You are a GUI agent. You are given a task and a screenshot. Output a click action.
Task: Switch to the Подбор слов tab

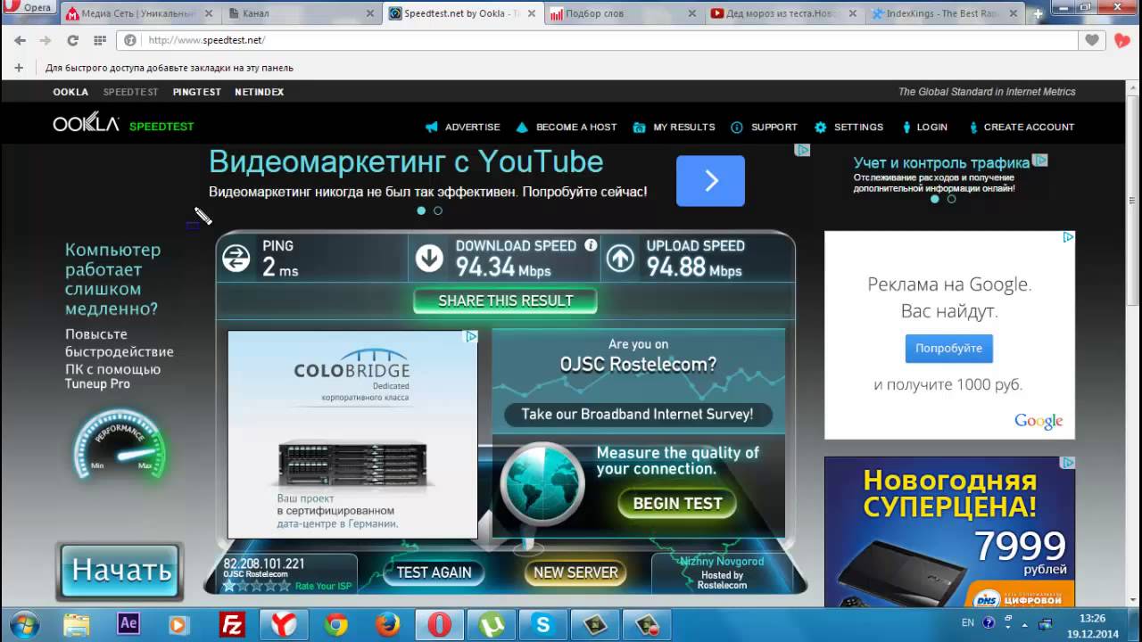click(620, 13)
